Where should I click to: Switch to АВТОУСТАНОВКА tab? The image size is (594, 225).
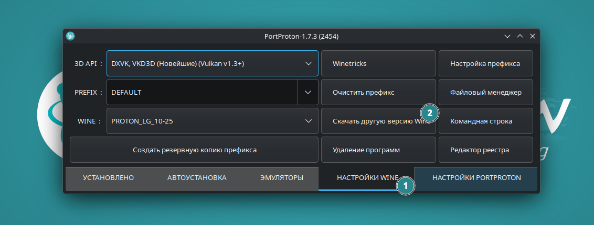point(197,178)
